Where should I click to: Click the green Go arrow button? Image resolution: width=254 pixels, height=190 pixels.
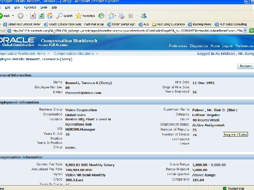point(251,31)
